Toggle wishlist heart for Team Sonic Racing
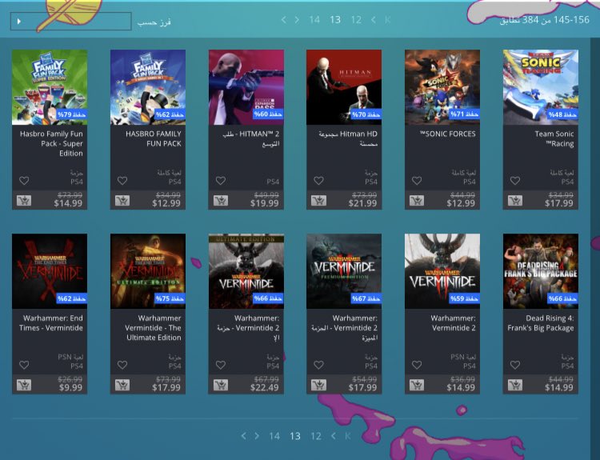Screen dimensions: 600x460 (515, 180)
